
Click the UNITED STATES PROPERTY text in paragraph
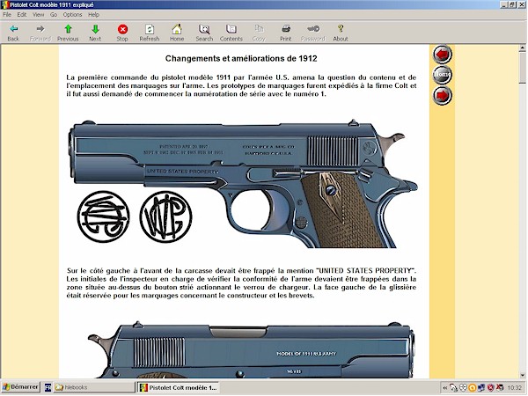[366, 271]
